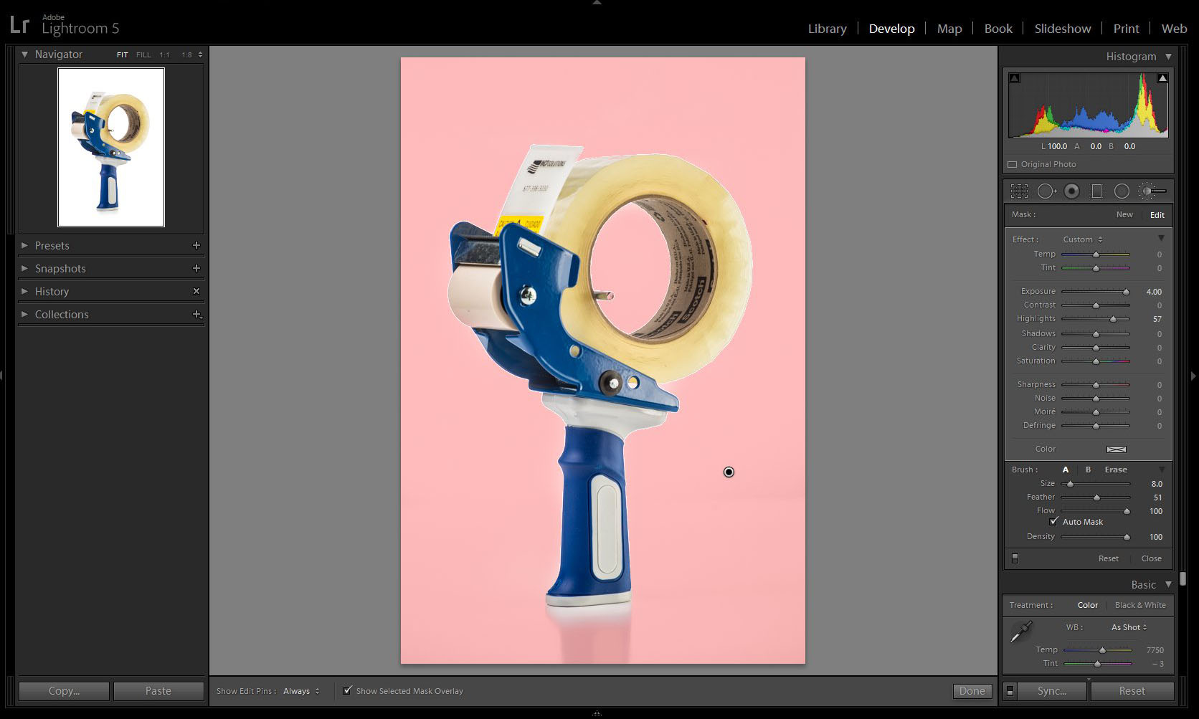Image resolution: width=1199 pixels, height=719 pixels.
Task: Click the Sync... button
Action: click(x=1052, y=691)
